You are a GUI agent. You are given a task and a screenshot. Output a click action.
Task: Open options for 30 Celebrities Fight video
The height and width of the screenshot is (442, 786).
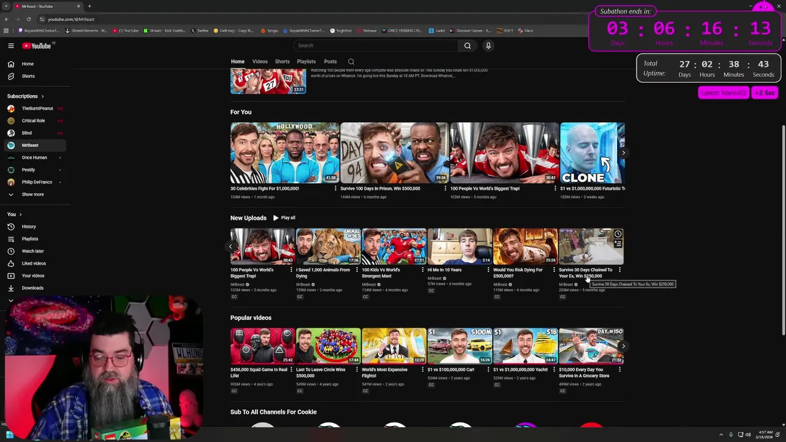coord(335,188)
